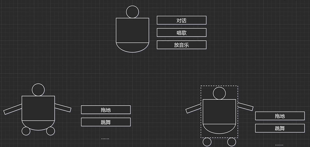Select the head circle inside the dashed outline
The image size is (310, 147).
click(x=219, y=93)
